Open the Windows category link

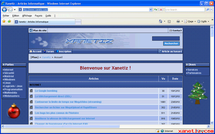point(10,80)
